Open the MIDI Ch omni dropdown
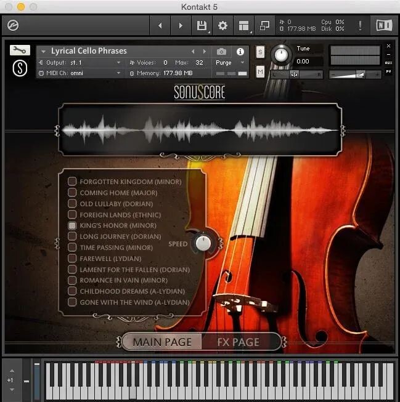This screenshot has width=400, height=402. tap(80, 73)
